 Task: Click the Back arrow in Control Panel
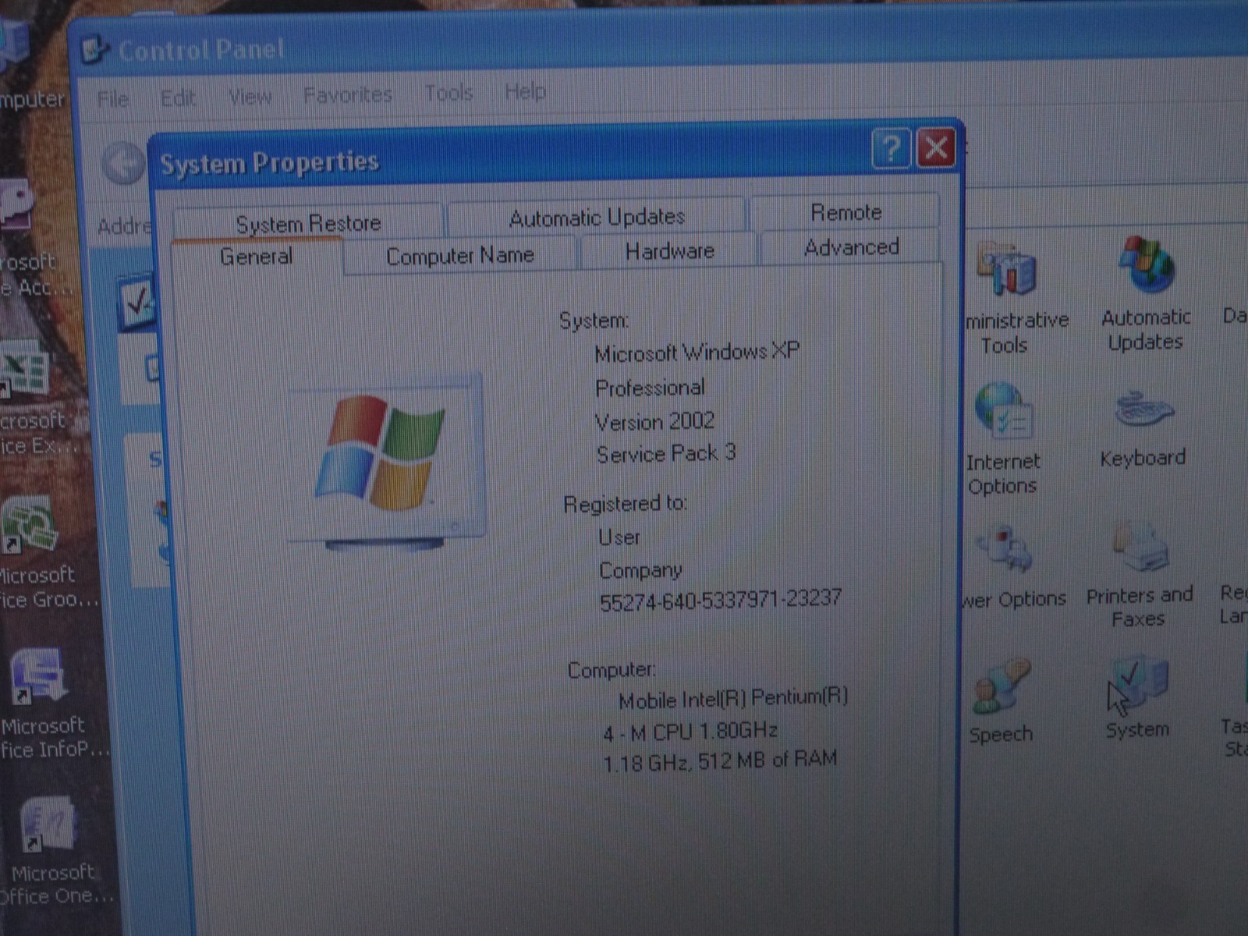[123, 164]
